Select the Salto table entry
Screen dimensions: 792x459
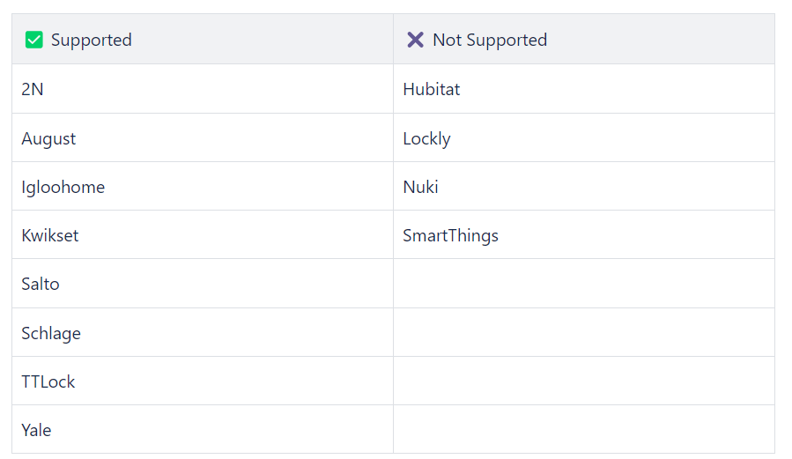coord(203,284)
